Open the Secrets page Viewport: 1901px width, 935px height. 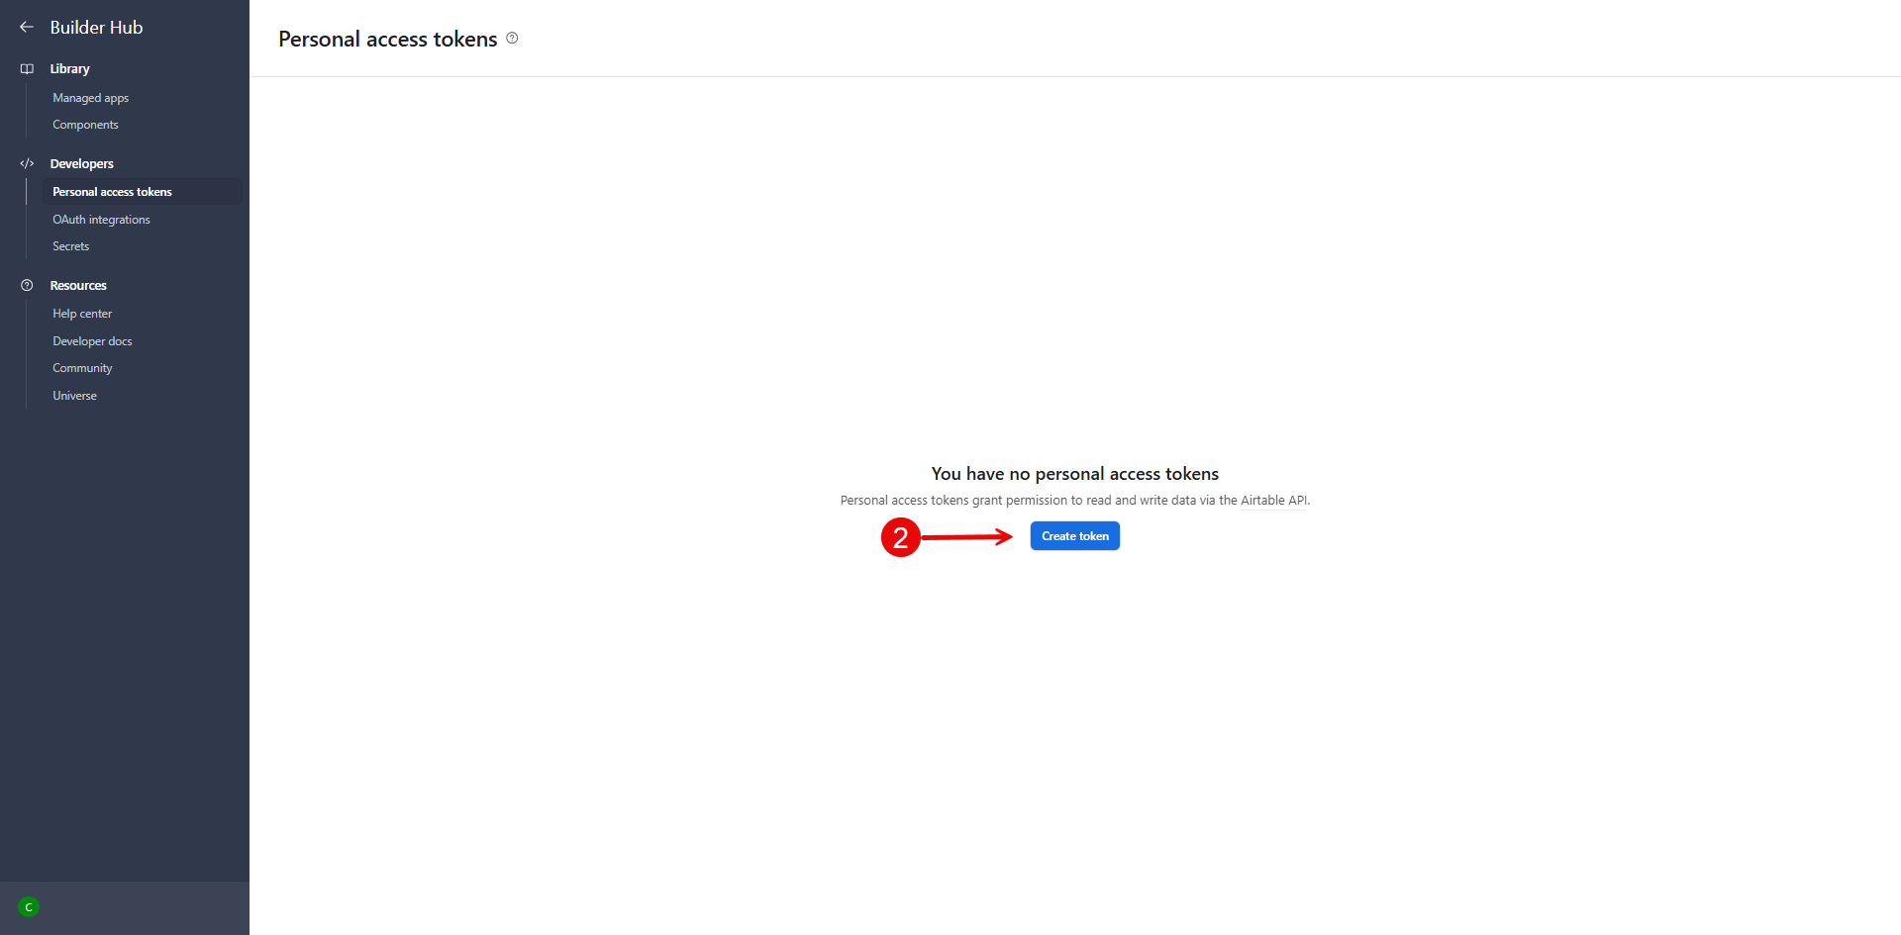(70, 246)
